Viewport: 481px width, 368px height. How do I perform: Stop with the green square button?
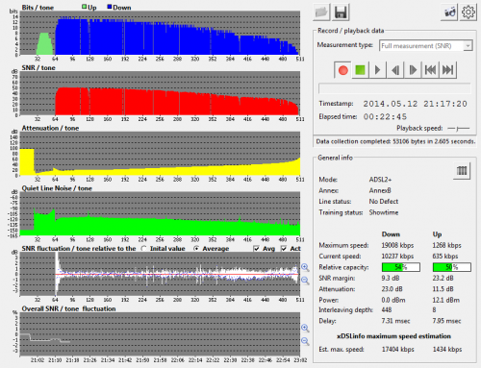pos(360,70)
